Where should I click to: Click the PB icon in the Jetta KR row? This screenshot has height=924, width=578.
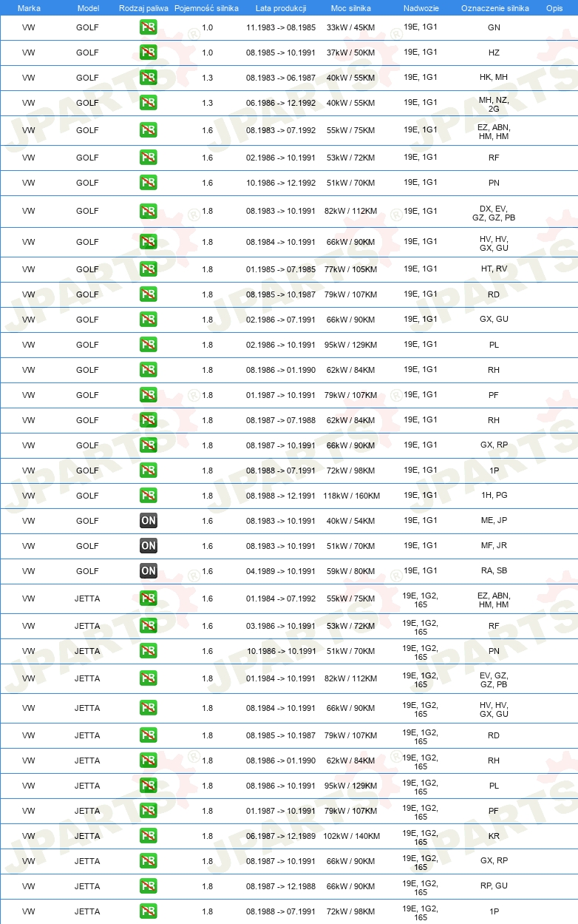(x=149, y=836)
